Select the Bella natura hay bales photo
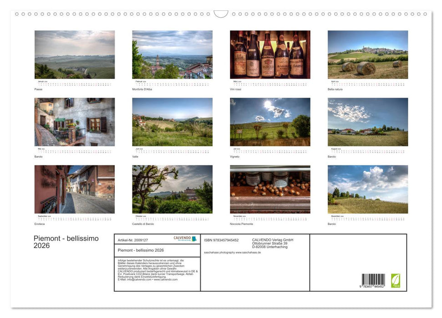The width and height of the screenshot is (442, 318). point(367,55)
